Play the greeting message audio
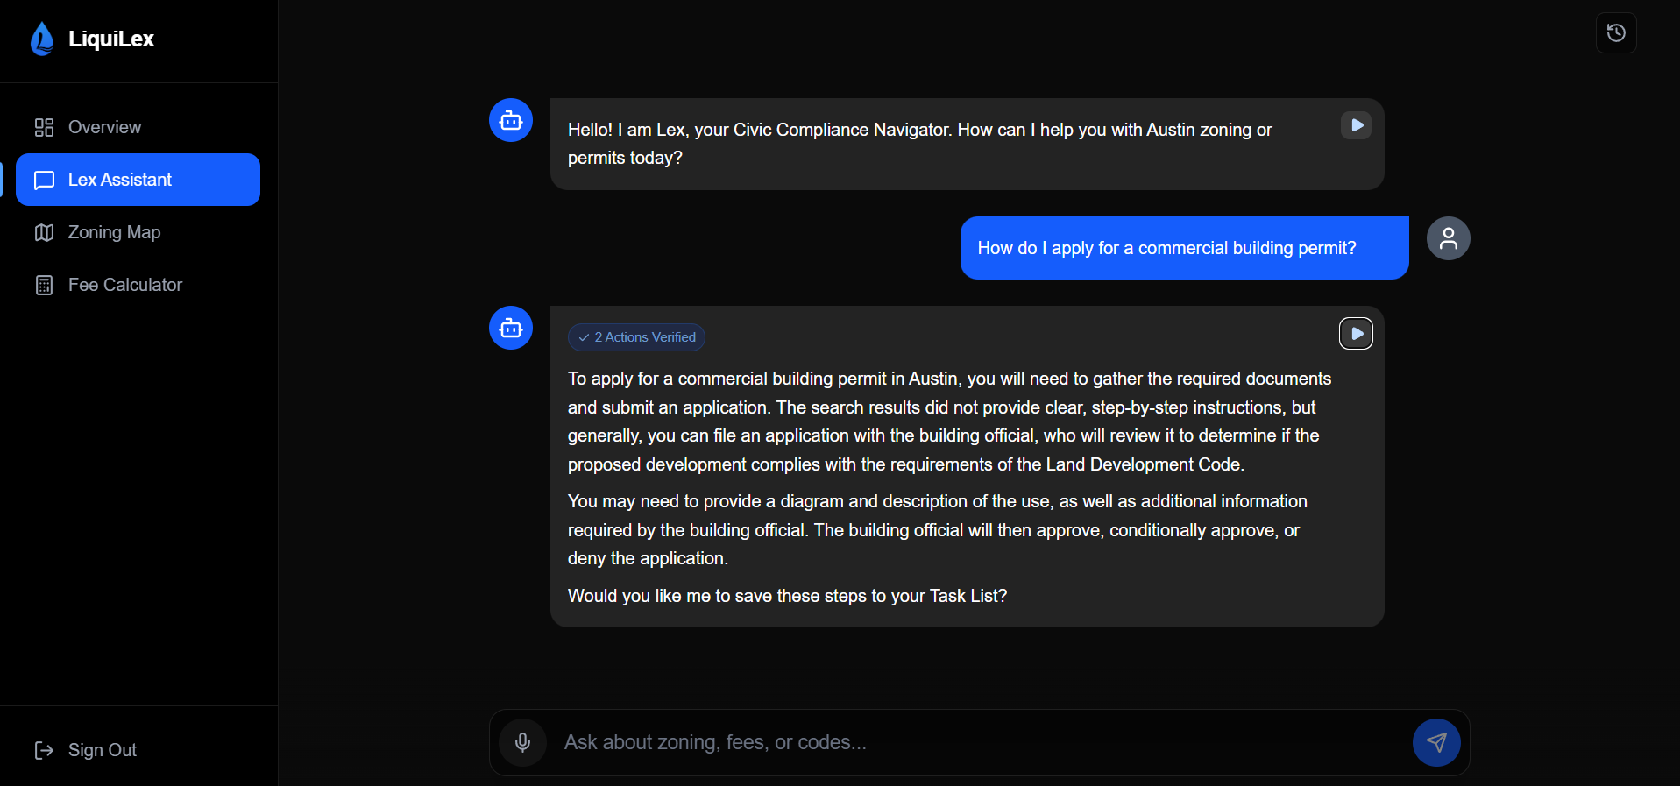The width and height of the screenshot is (1680, 786). click(x=1356, y=125)
